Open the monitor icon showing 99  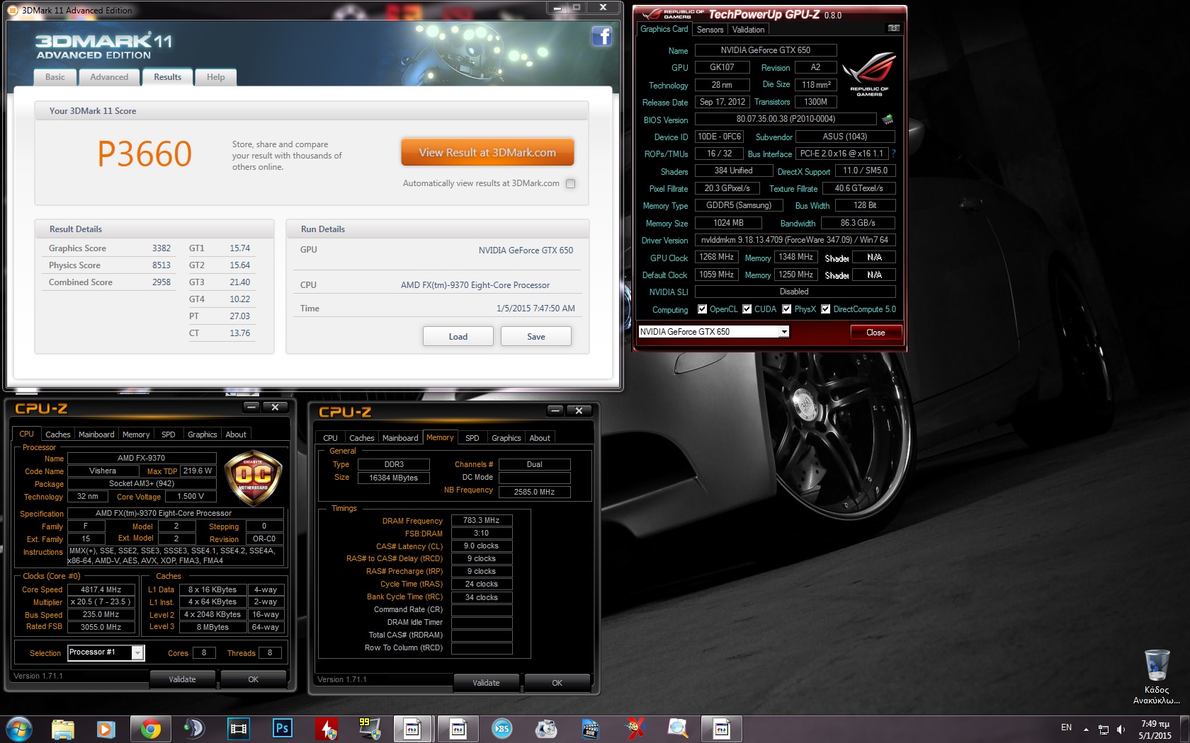click(370, 728)
